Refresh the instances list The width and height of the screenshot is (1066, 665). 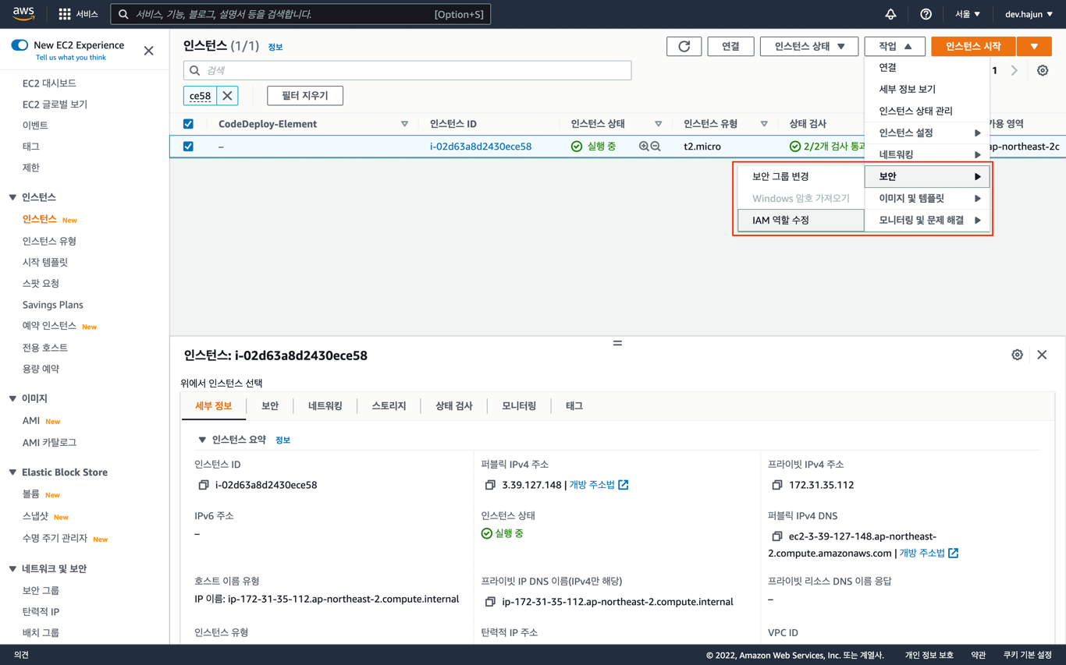(x=684, y=46)
